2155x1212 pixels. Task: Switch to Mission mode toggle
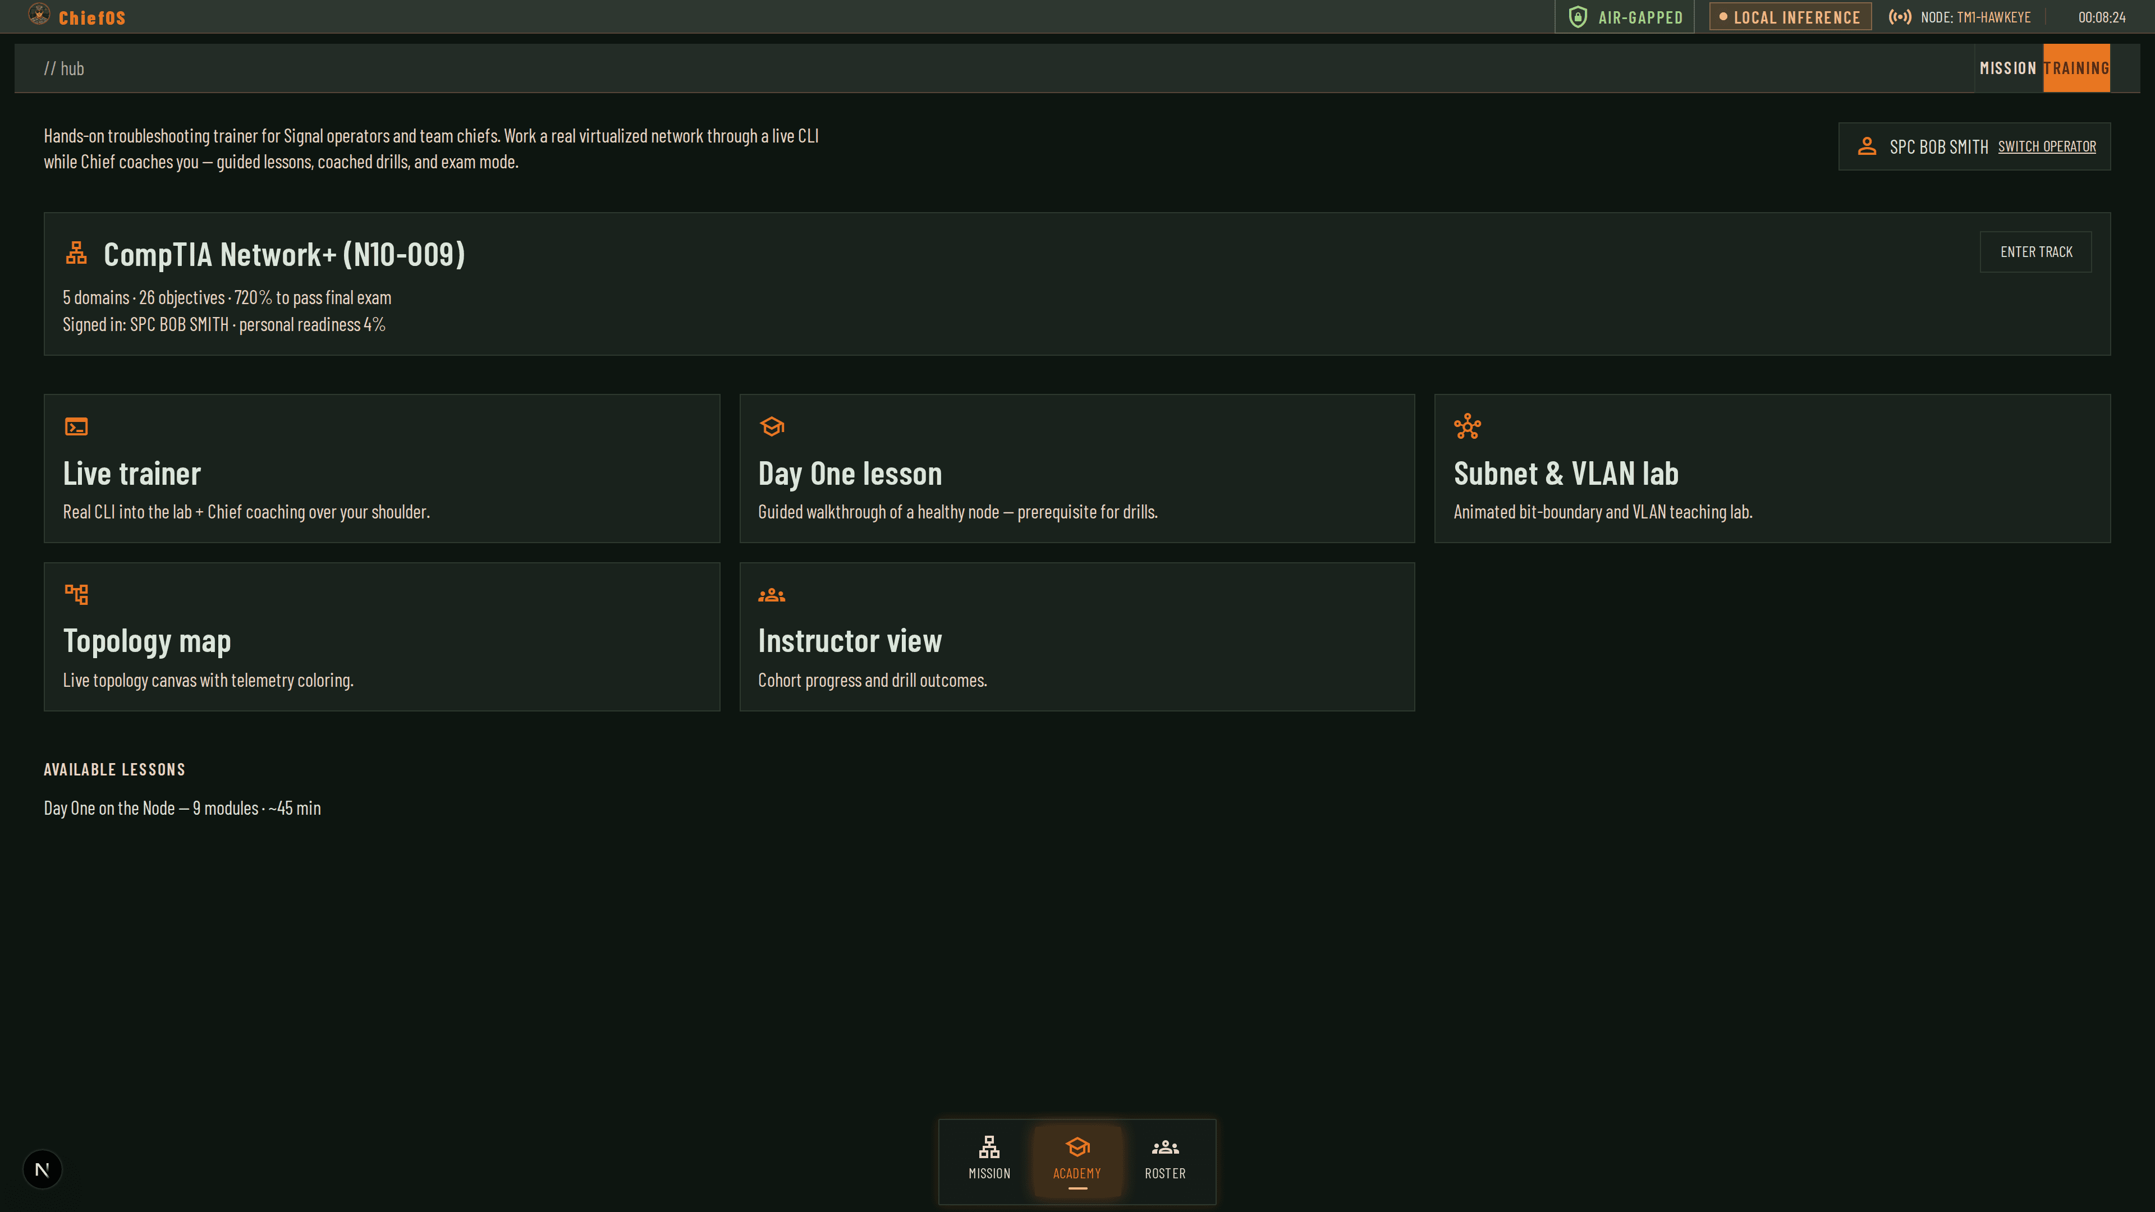pyautogui.click(x=2008, y=68)
